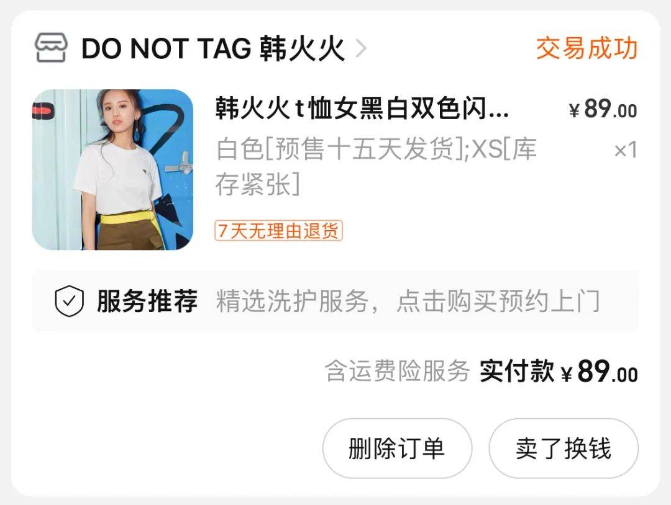Click the shield checkmark service icon

coord(69,302)
